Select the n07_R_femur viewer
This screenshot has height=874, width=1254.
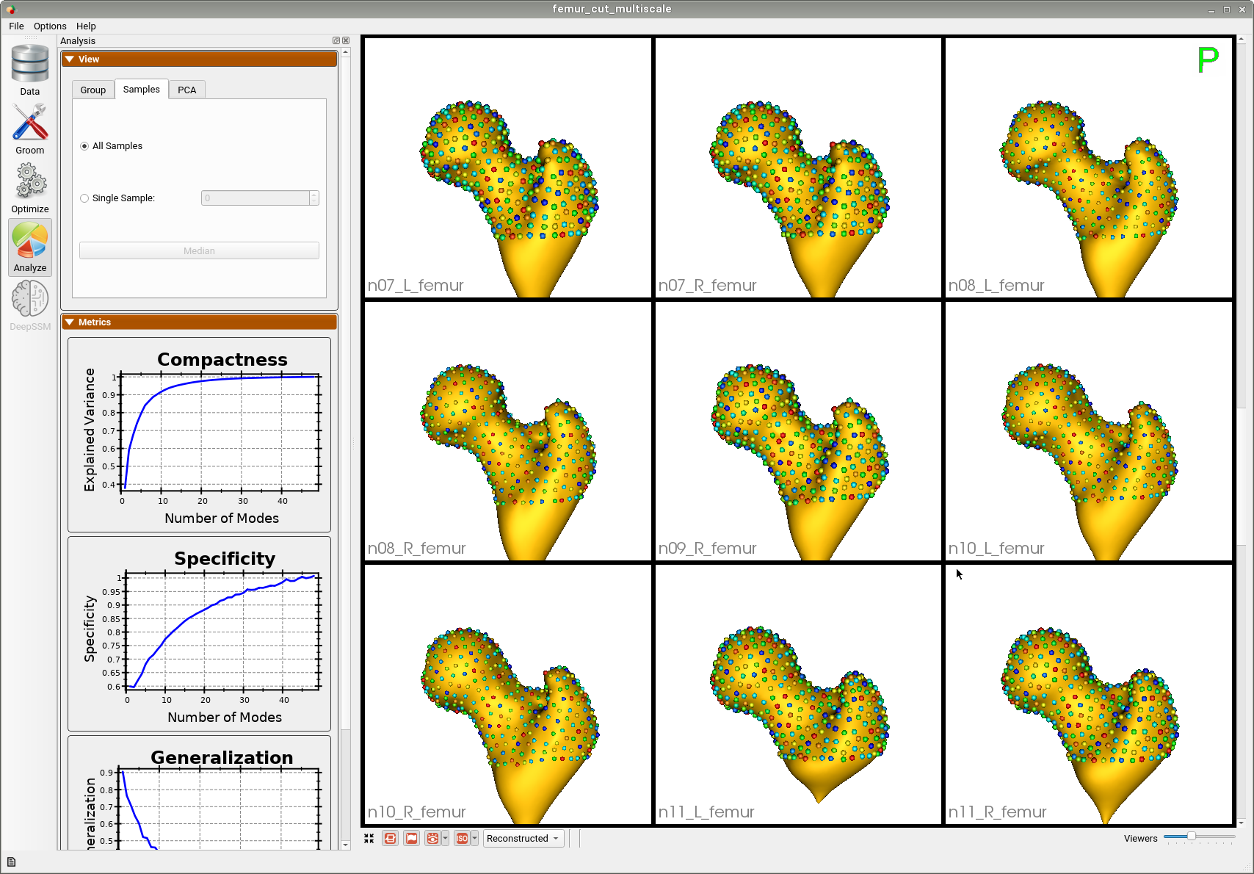[x=798, y=167]
